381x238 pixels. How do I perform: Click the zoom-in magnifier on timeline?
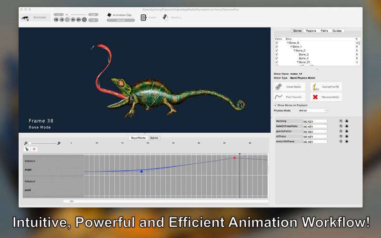click(x=59, y=143)
